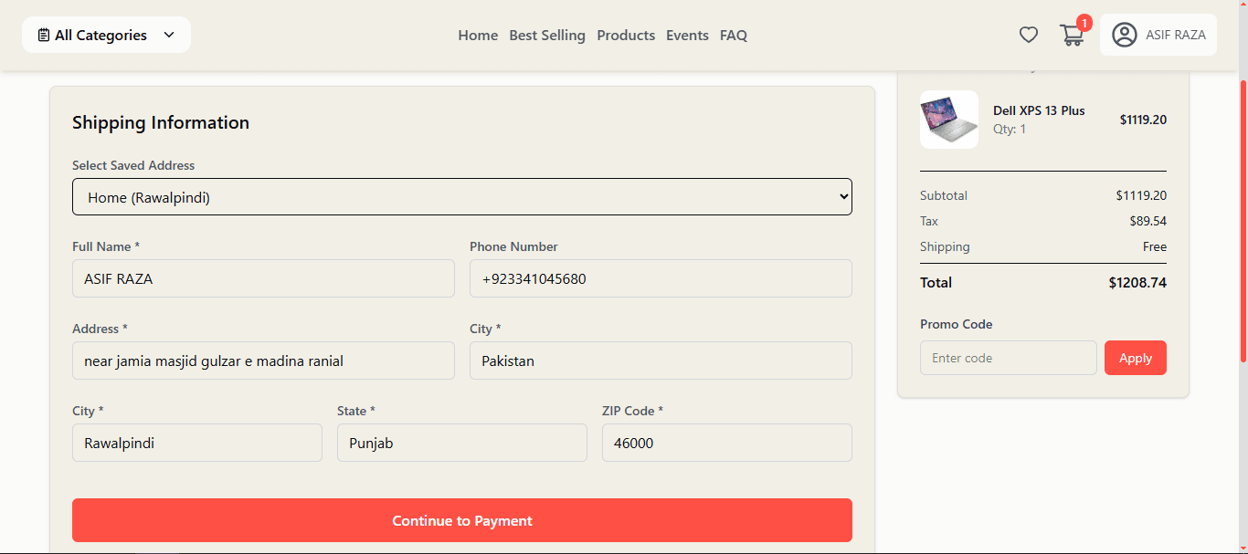Open the wishlist via the heart icon
1248x554 pixels.
(x=1028, y=34)
